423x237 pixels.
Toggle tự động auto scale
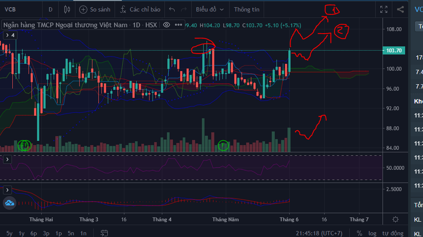pyautogui.click(x=393, y=233)
